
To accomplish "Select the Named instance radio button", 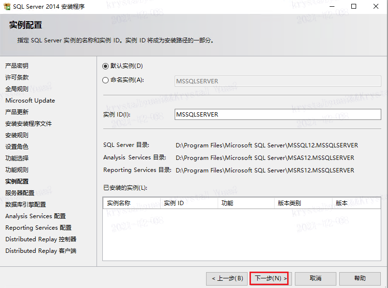I will click(x=105, y=80).
